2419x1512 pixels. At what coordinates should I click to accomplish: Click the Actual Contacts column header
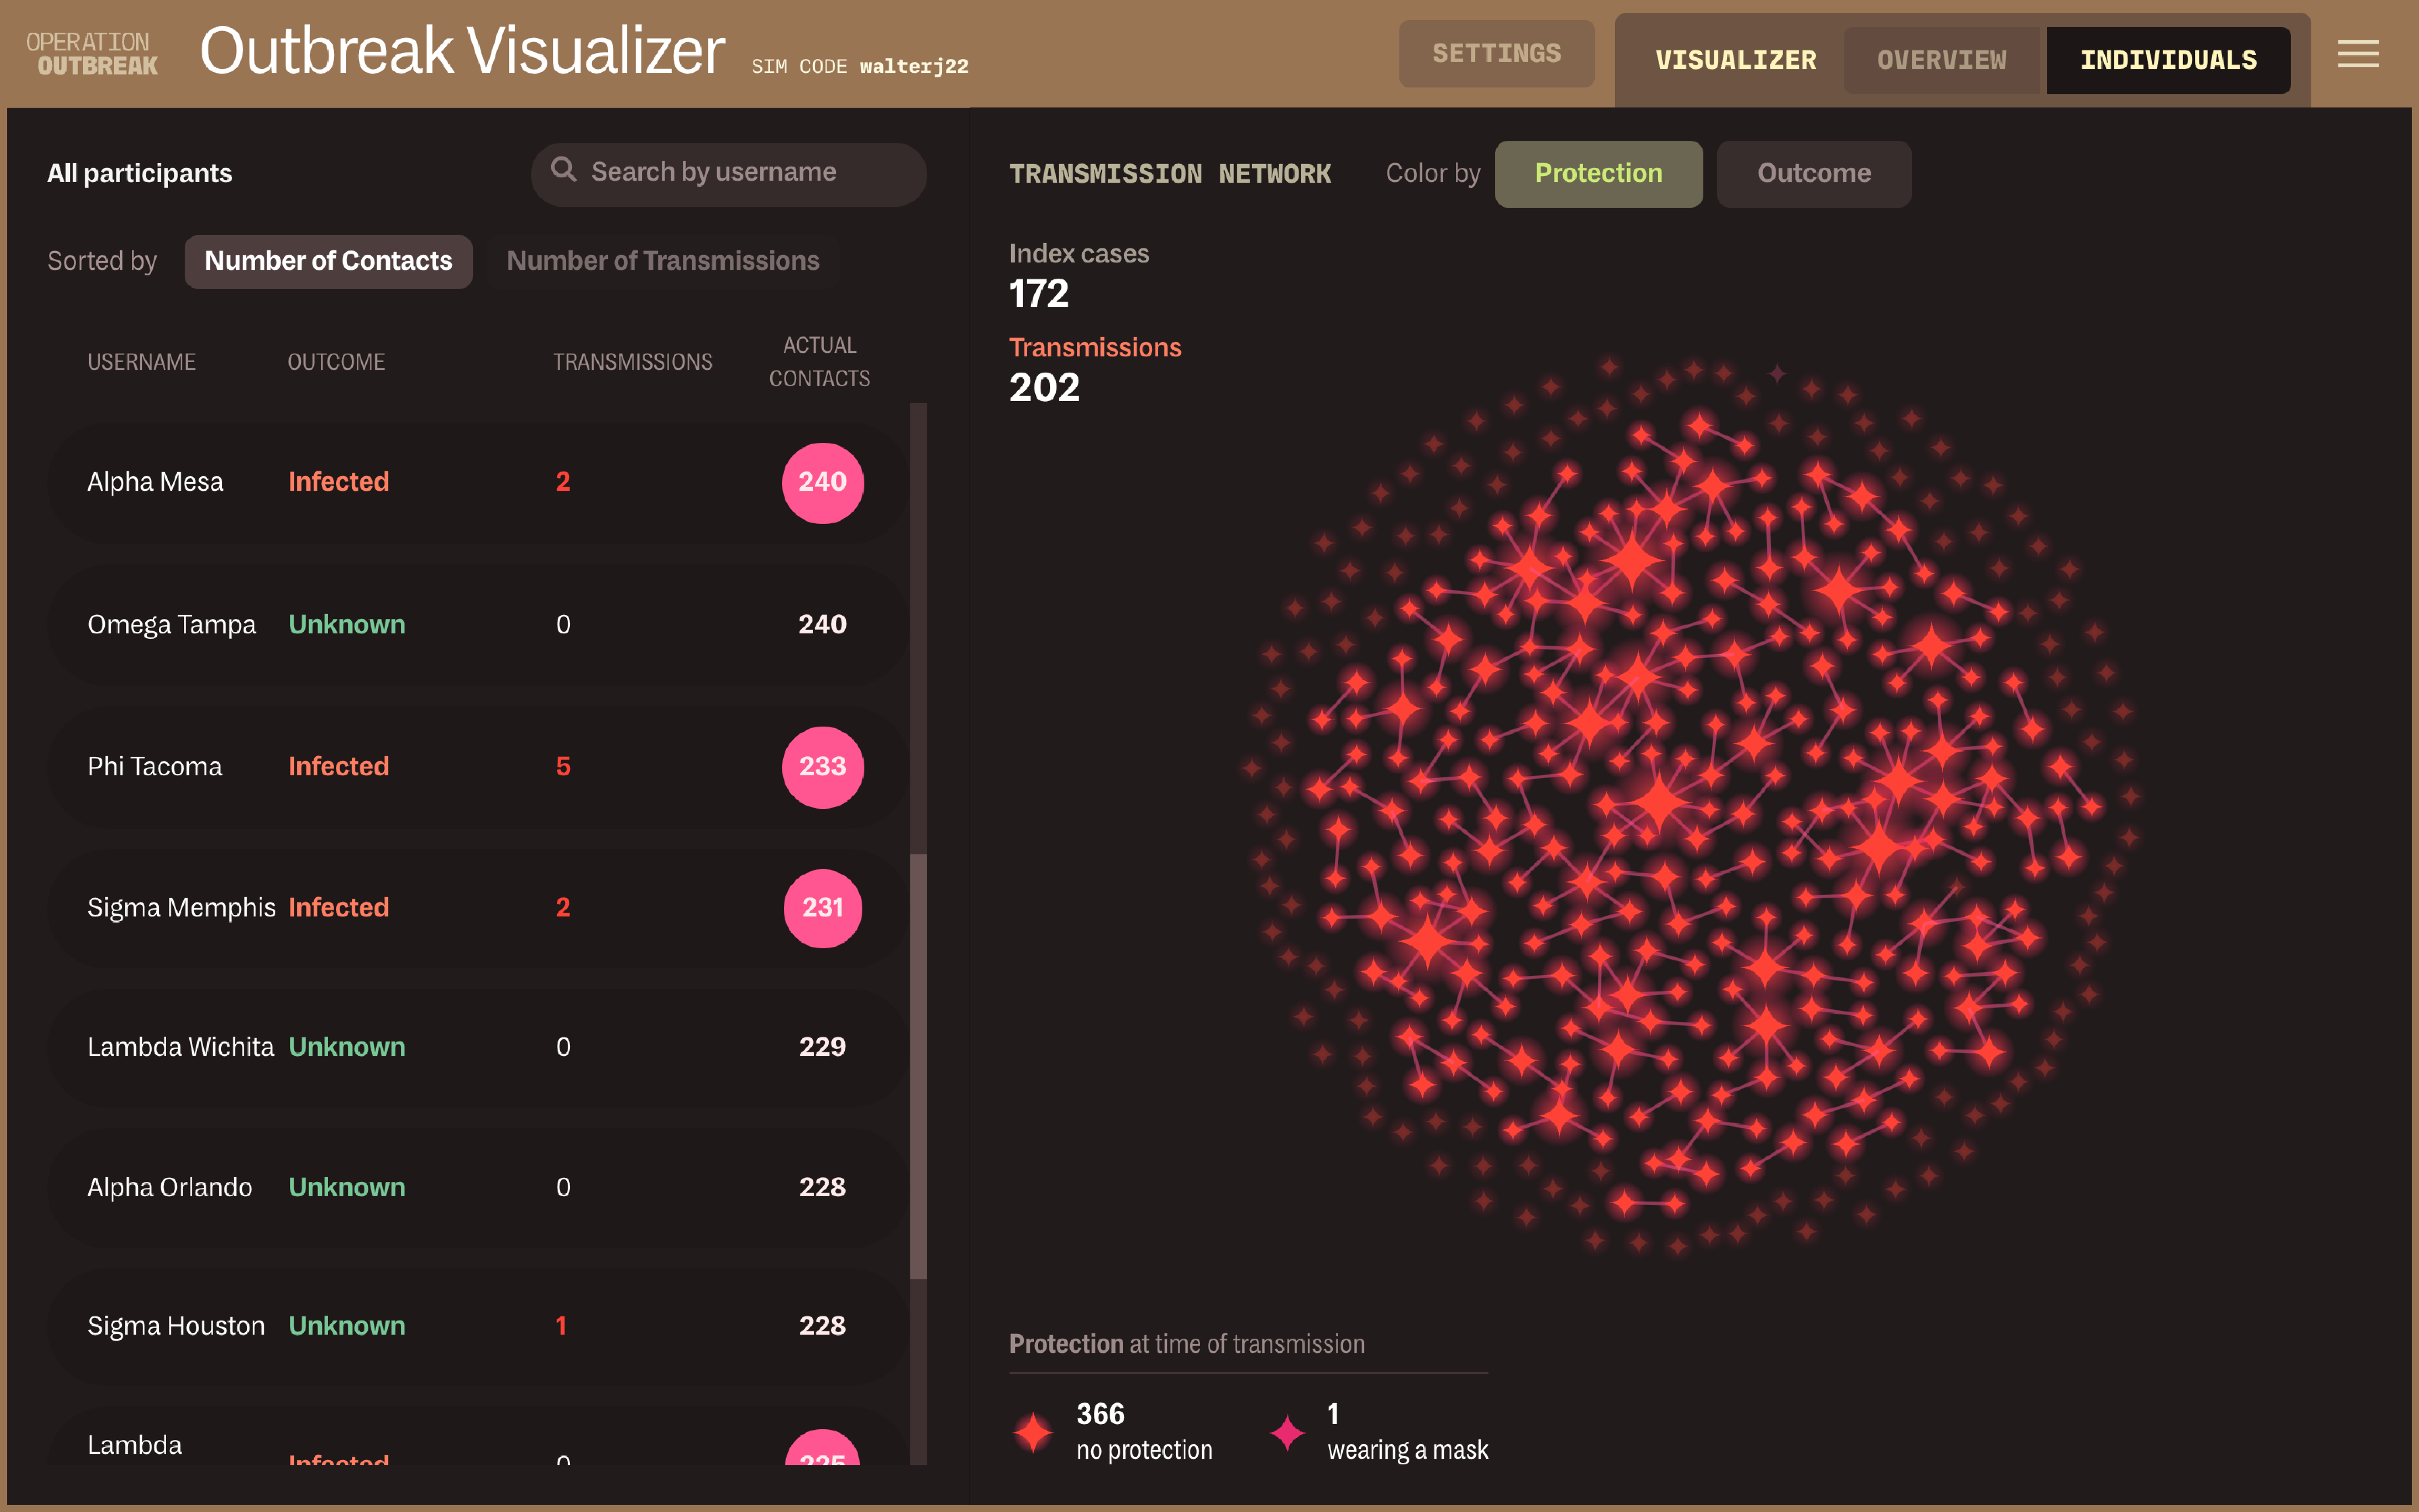[x=820, y=362]
